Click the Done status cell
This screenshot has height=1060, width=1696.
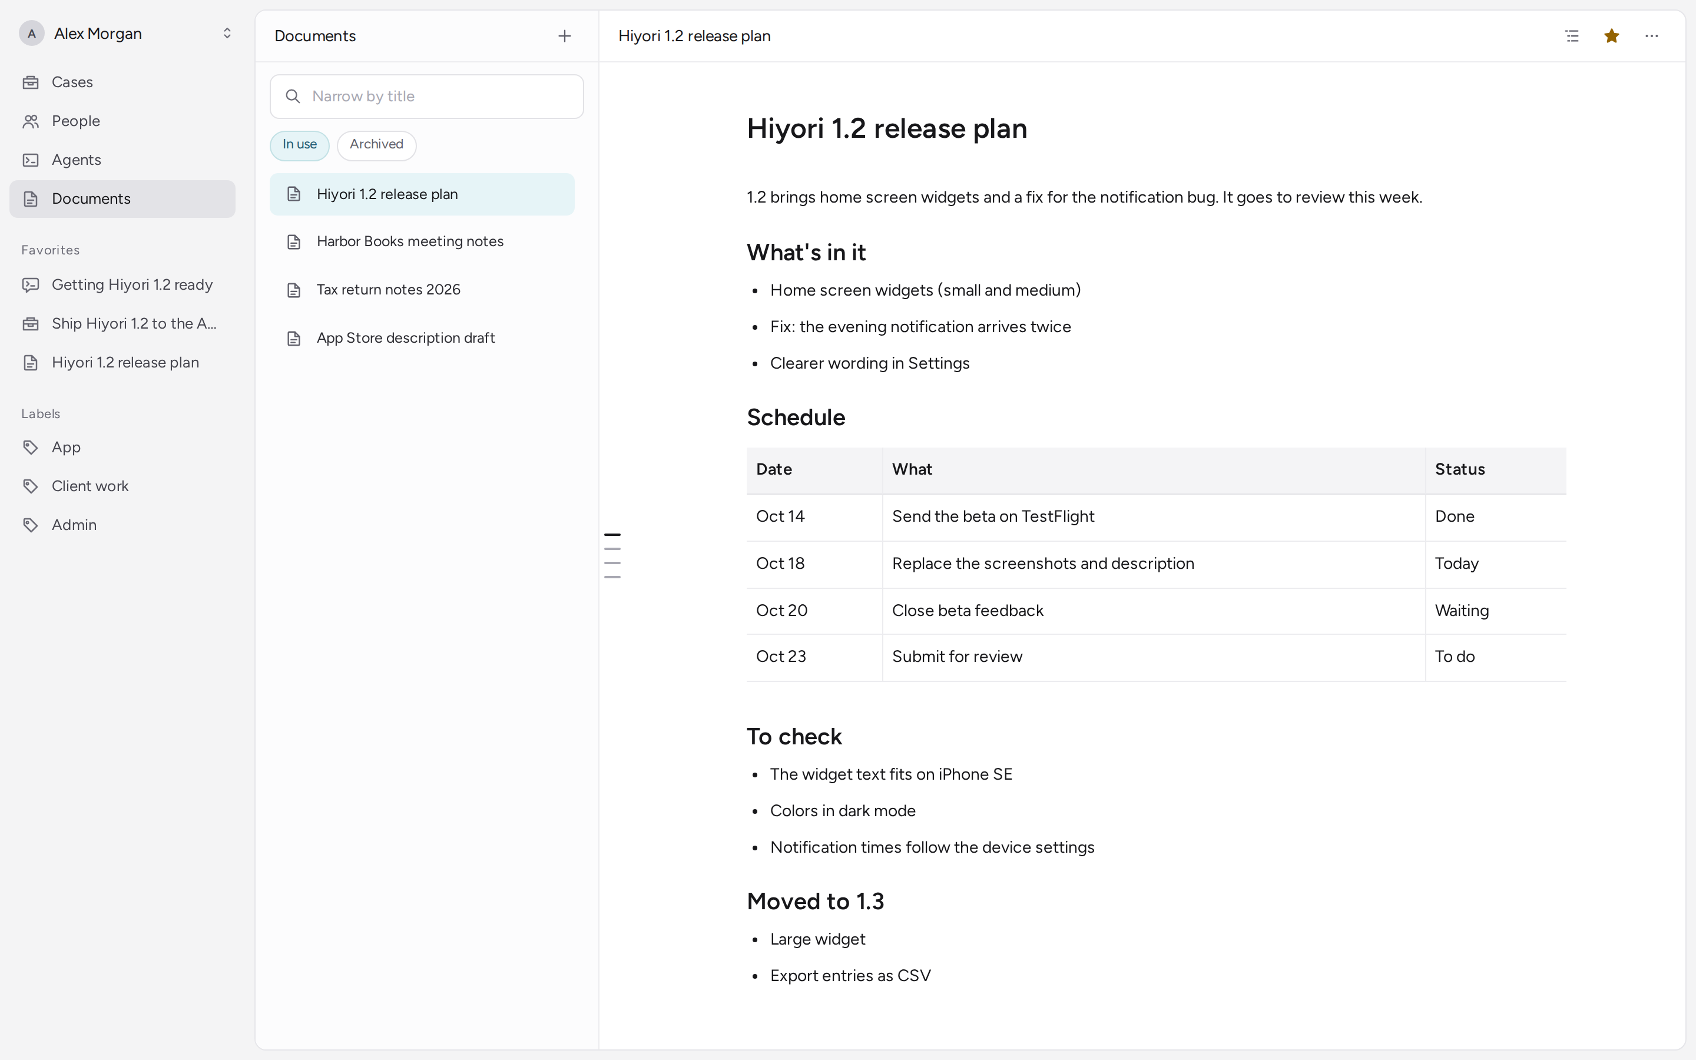(1496, 518)
